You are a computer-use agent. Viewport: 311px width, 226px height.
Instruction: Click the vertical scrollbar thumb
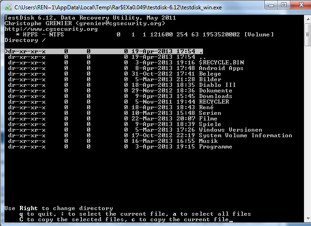[x=308, y=35]
